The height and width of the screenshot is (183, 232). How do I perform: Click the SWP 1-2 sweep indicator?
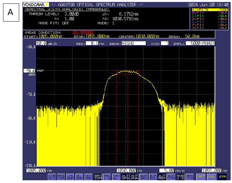(180, 177)
